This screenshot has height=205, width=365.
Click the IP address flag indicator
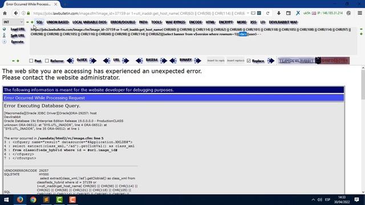click(314, 13)
